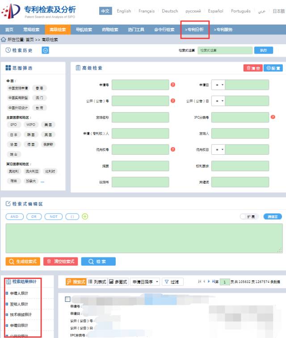The height and width of the screenshot is (338, 286).
Task: Click the 范围筛选 grid icon
Action: [x=8, y=68]
